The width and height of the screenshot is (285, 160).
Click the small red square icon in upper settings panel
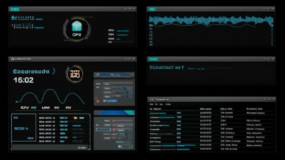click(x=98, y=101)
